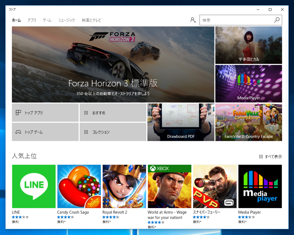This screenshot has width=294, height=235.
Task: Click the LINE app title text
Action: 16,212
